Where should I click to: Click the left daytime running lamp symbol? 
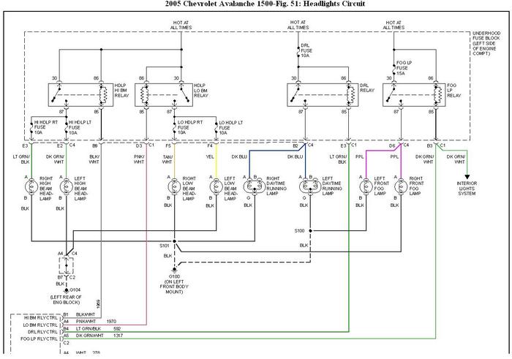click(x=310, y=186)
